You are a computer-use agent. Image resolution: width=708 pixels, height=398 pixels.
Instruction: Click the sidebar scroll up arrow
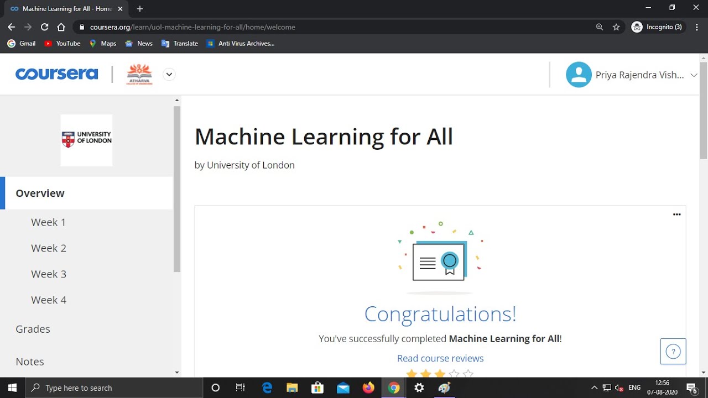click(x=177, y=100)
